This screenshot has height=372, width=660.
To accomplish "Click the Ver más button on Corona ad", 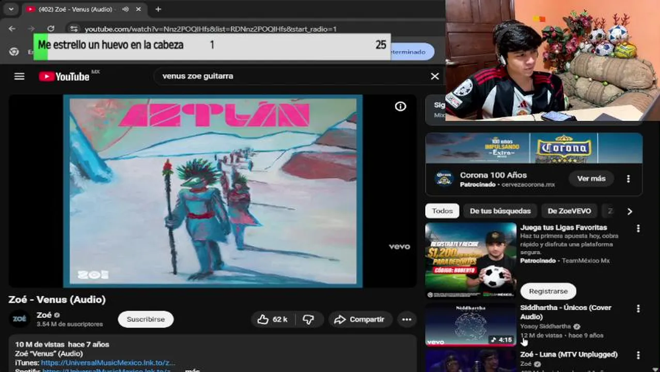I will click(591, 179).
